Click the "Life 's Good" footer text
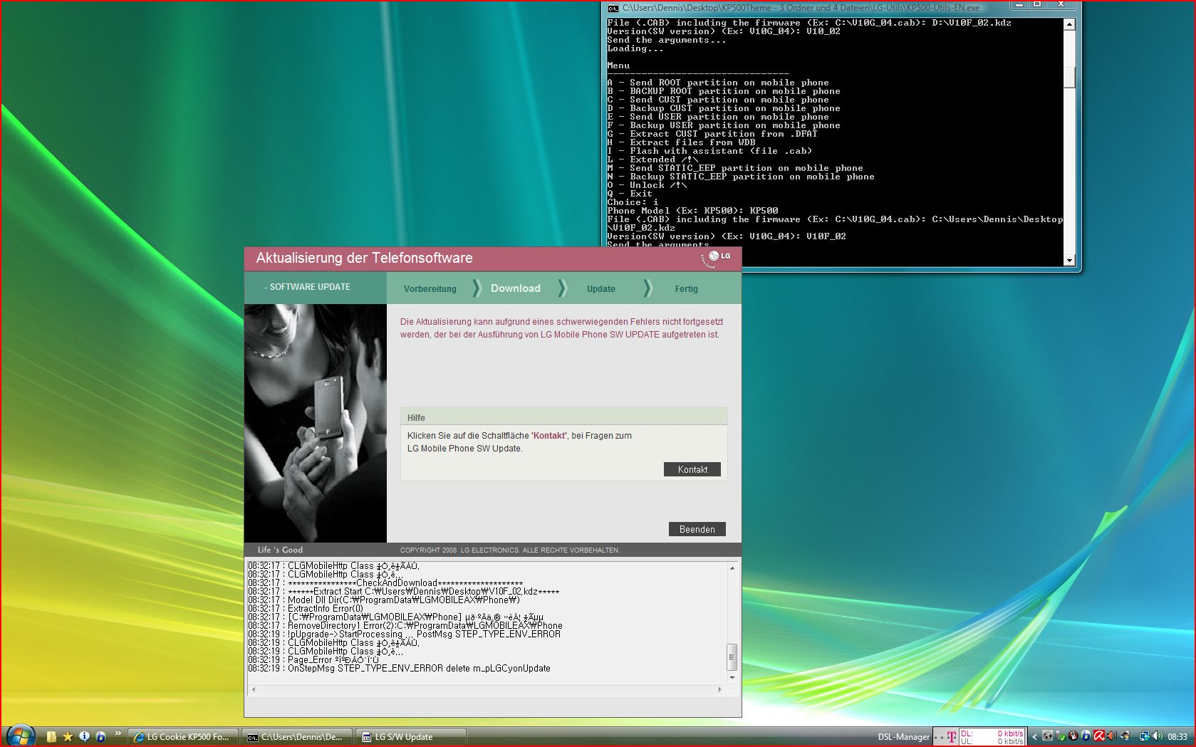The height and width of the screenshot is (747, 1196). (280, 550)
